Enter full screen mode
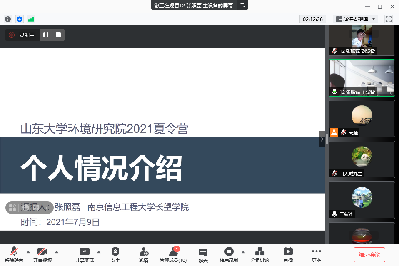 pyautogui.click(x=389, y=19)
